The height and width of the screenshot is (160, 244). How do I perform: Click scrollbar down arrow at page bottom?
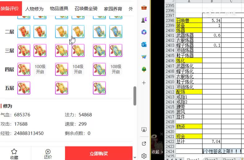[x=135, y=158]
